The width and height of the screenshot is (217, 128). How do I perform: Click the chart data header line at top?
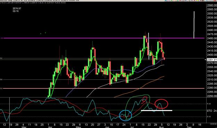click(x=33, y=3)
